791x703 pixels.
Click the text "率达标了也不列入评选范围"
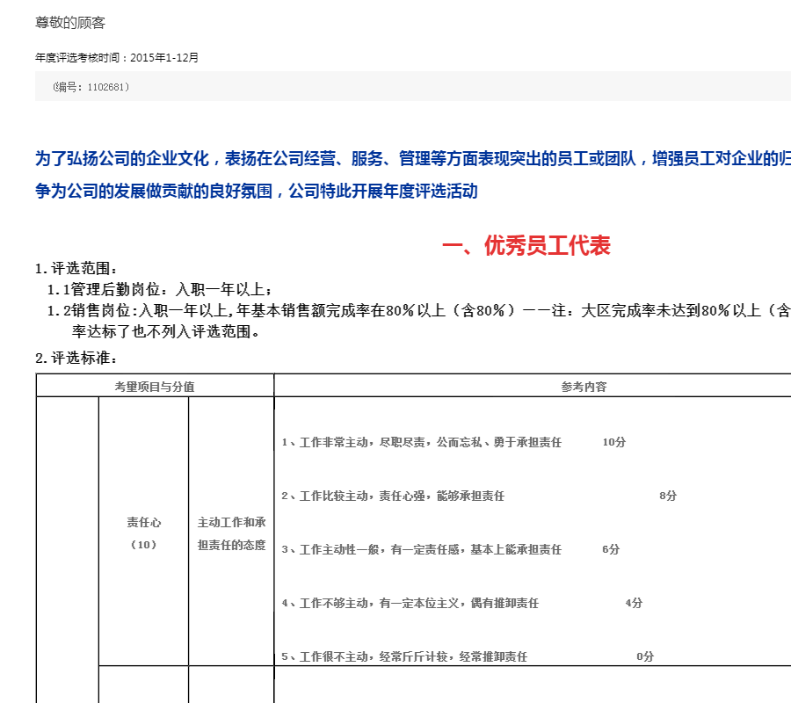click(x=166, y=331)
